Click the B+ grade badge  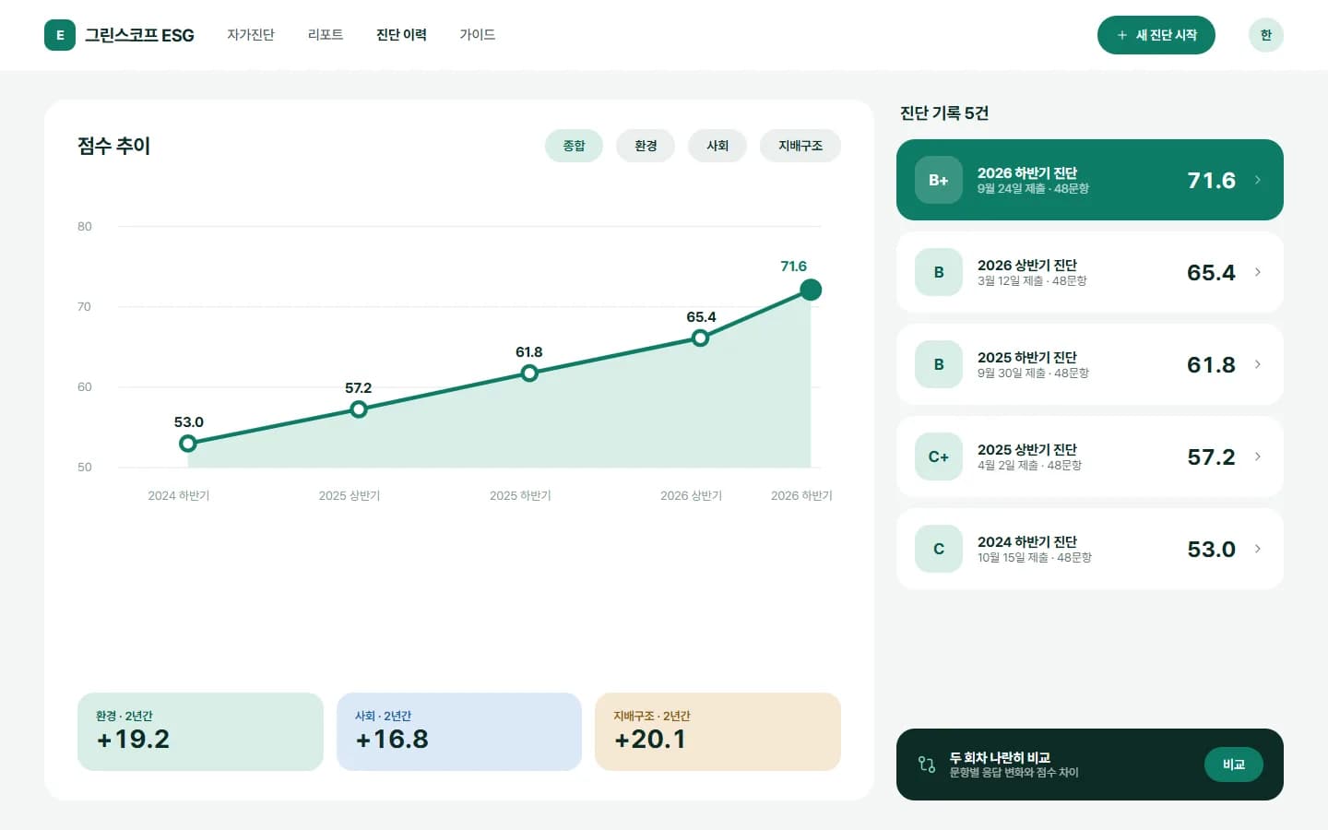(939, 180)
